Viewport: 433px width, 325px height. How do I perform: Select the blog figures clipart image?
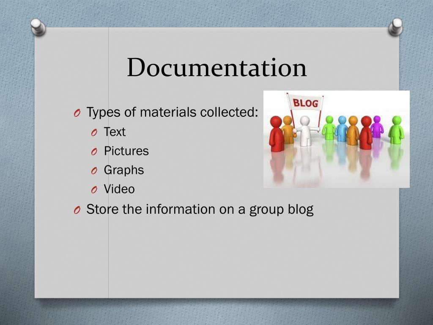[336, 139]
